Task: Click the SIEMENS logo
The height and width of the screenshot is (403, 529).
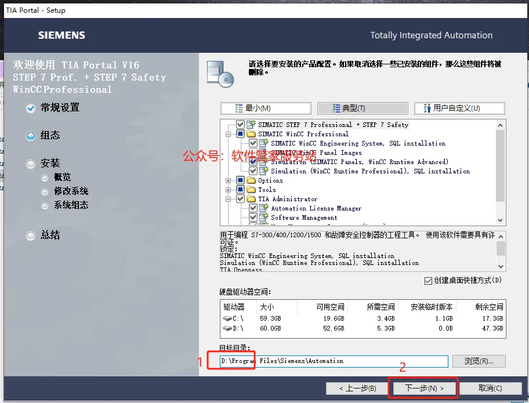Action: click(61, 35)
